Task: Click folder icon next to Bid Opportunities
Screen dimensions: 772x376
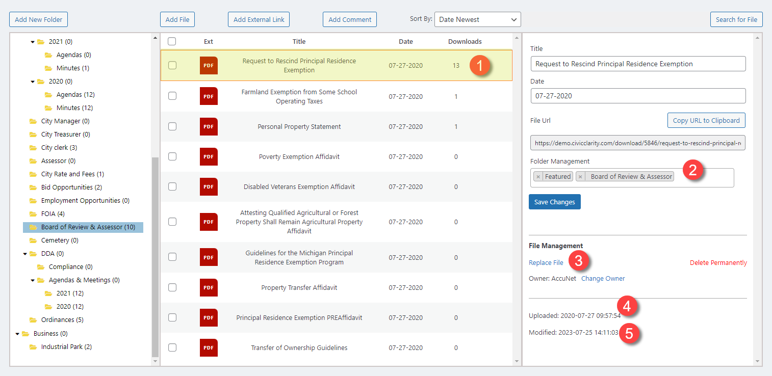Action: coord(33,187)
